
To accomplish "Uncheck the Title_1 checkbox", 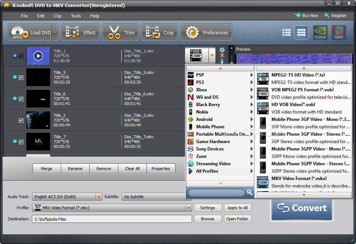I will pos(21,56).
